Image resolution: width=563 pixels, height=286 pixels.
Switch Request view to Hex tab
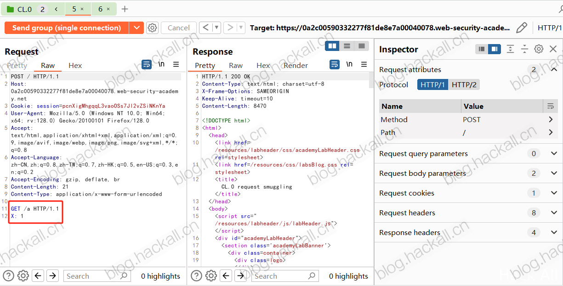pyautogui.click(x=75, y=65)
